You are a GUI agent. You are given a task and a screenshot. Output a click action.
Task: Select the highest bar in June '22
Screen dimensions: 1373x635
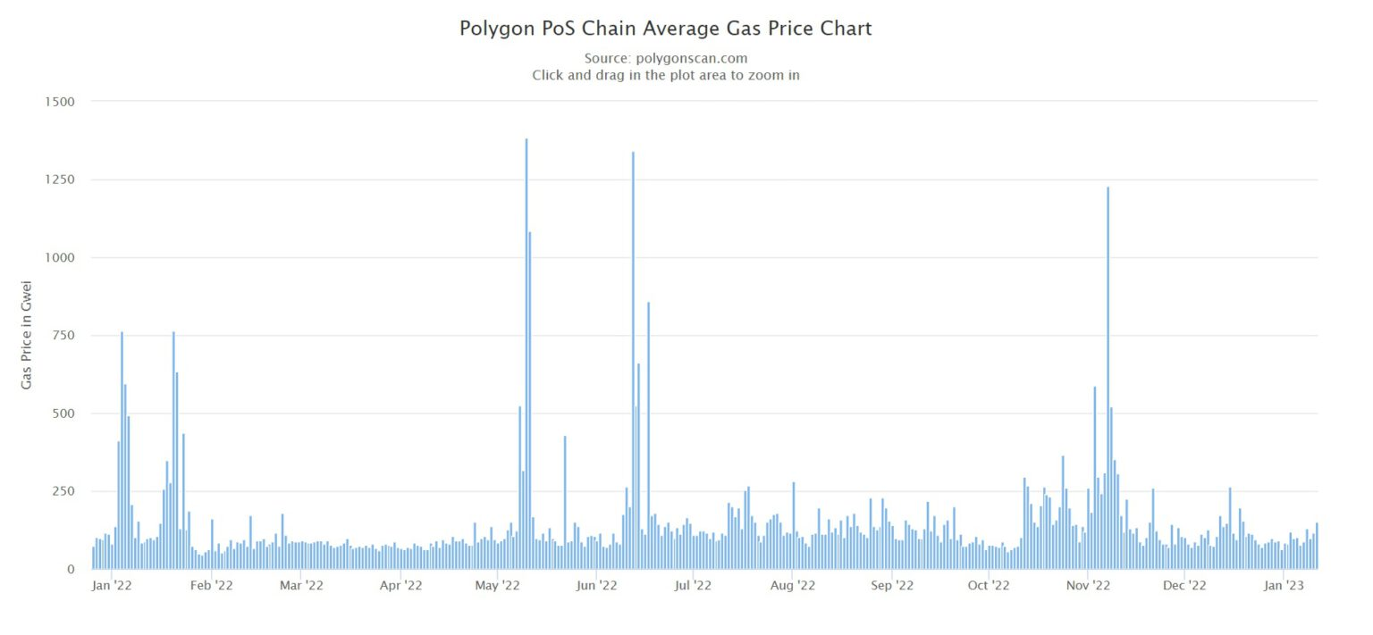click(x=633, y=357)
